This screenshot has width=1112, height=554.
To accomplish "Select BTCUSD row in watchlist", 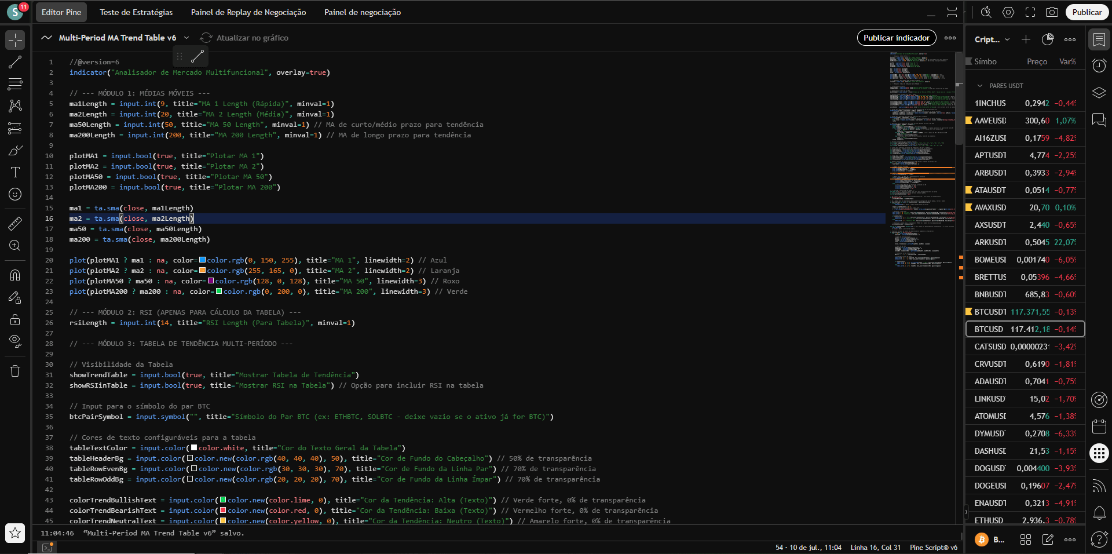I will [x=1024, y=329].
